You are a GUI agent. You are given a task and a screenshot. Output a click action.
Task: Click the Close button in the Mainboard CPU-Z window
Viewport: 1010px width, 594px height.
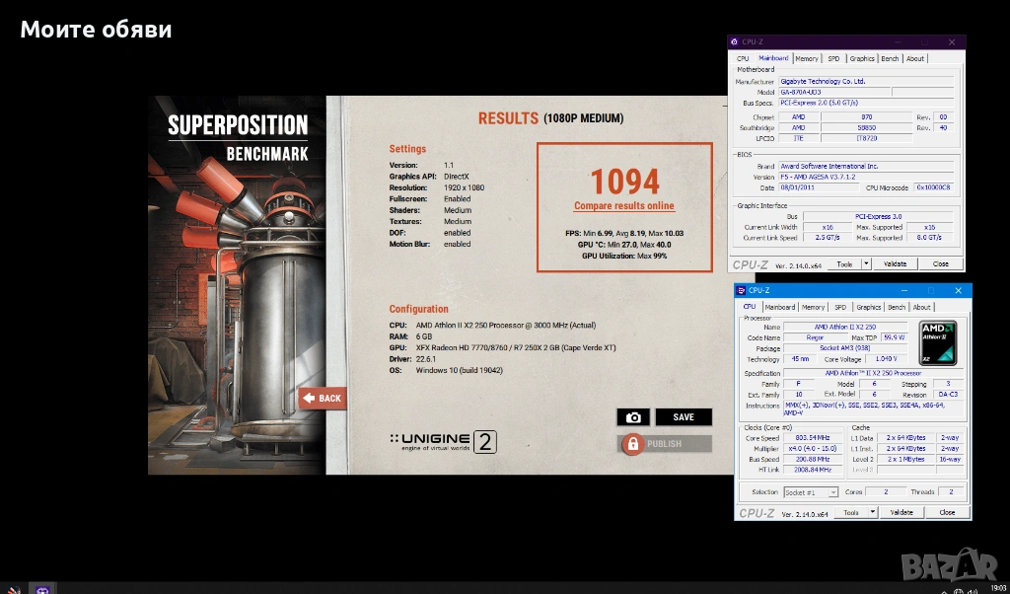tap(941, 263)
